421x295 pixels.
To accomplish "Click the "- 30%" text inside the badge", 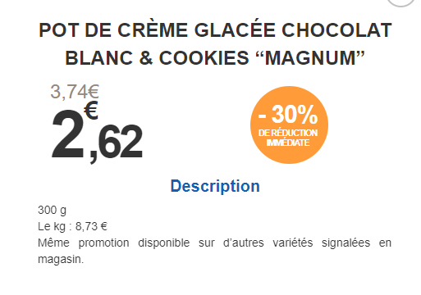I will pos(288,115).
